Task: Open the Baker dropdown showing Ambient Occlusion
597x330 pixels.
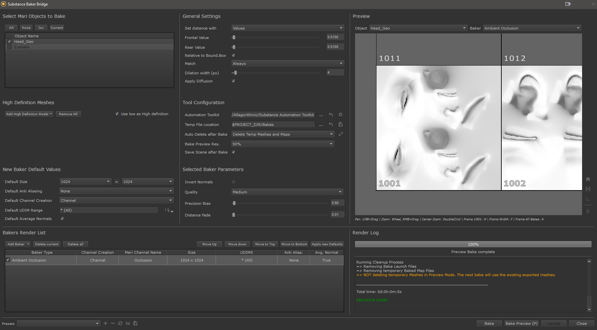Action: [532, 28]
